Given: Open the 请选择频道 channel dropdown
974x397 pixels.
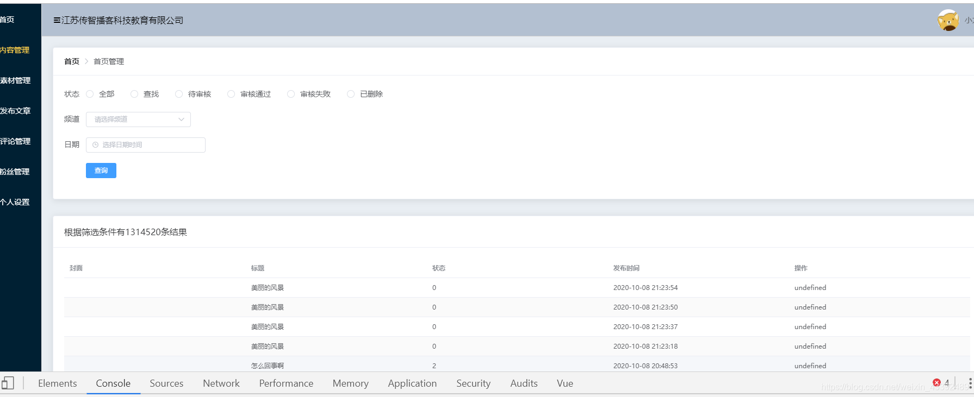Looking at the screenshot, I should click(x=138, y=119).
